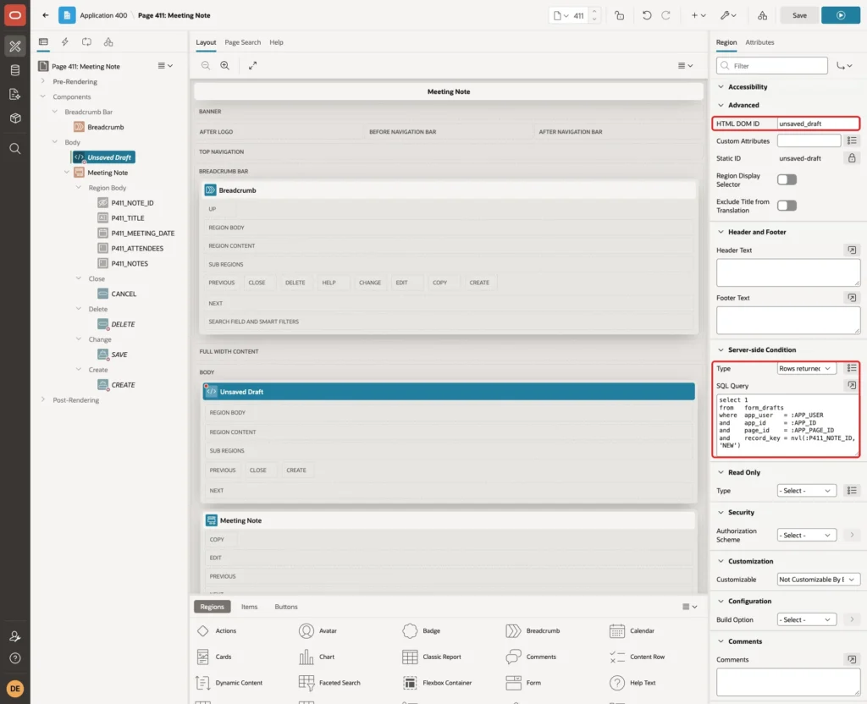Open the Customizable dropdown
The height and width of the screenshot is (704, 867).
(x=819, y=579)
